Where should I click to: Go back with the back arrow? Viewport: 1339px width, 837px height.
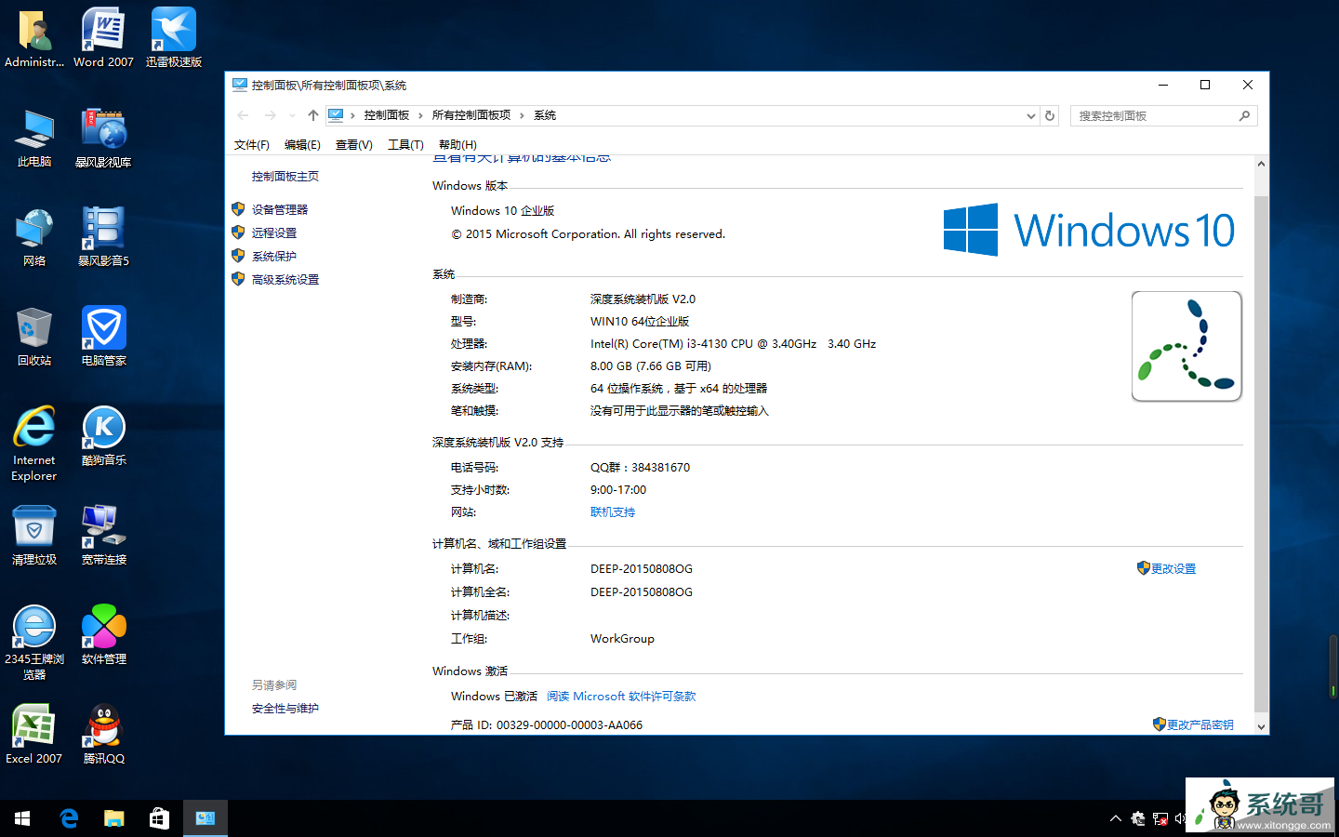[243, 115]
